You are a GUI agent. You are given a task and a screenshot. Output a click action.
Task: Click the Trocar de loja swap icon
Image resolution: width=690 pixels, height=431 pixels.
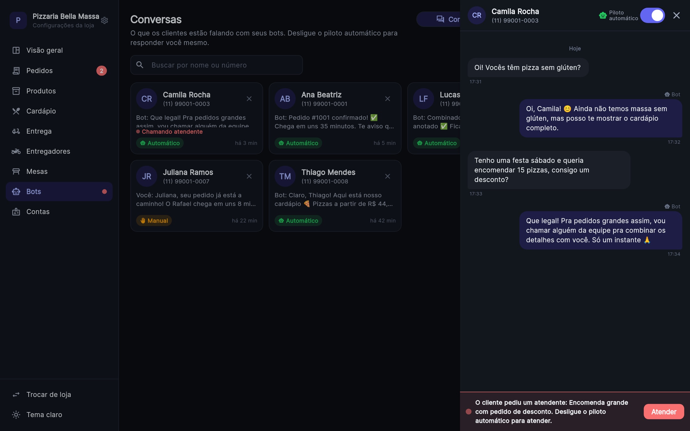click(x=16, y=394)
